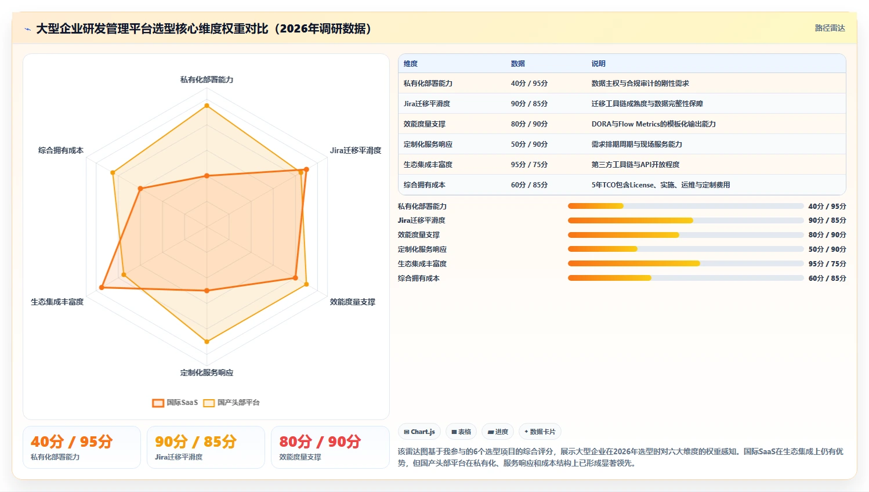Click the 国产头部平台 point on 私有化部署能力 axis
This screenshot has width=869, height=492.
pyautogui.click(x=207, y=106)
